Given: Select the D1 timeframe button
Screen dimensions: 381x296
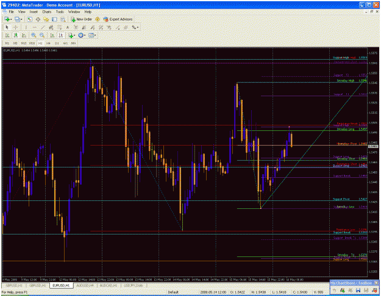Looking at the screenshot, I should tap(57, 43).
